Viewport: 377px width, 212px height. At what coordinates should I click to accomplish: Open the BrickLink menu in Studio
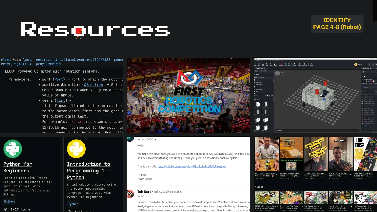(x=277, y=61)
